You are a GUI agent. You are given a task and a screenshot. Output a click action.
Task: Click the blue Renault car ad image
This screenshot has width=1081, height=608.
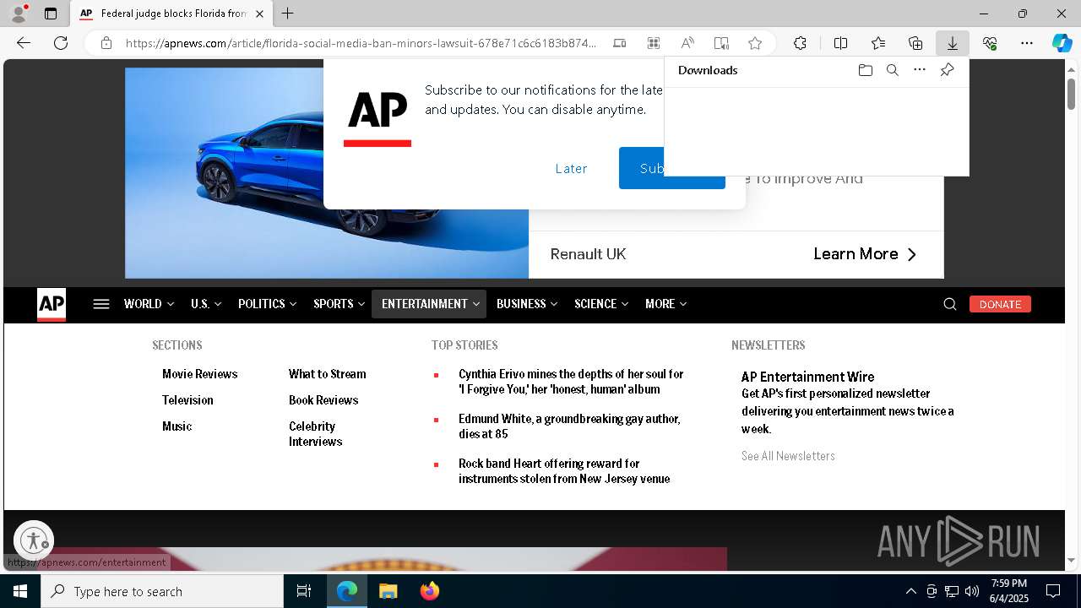327,173
